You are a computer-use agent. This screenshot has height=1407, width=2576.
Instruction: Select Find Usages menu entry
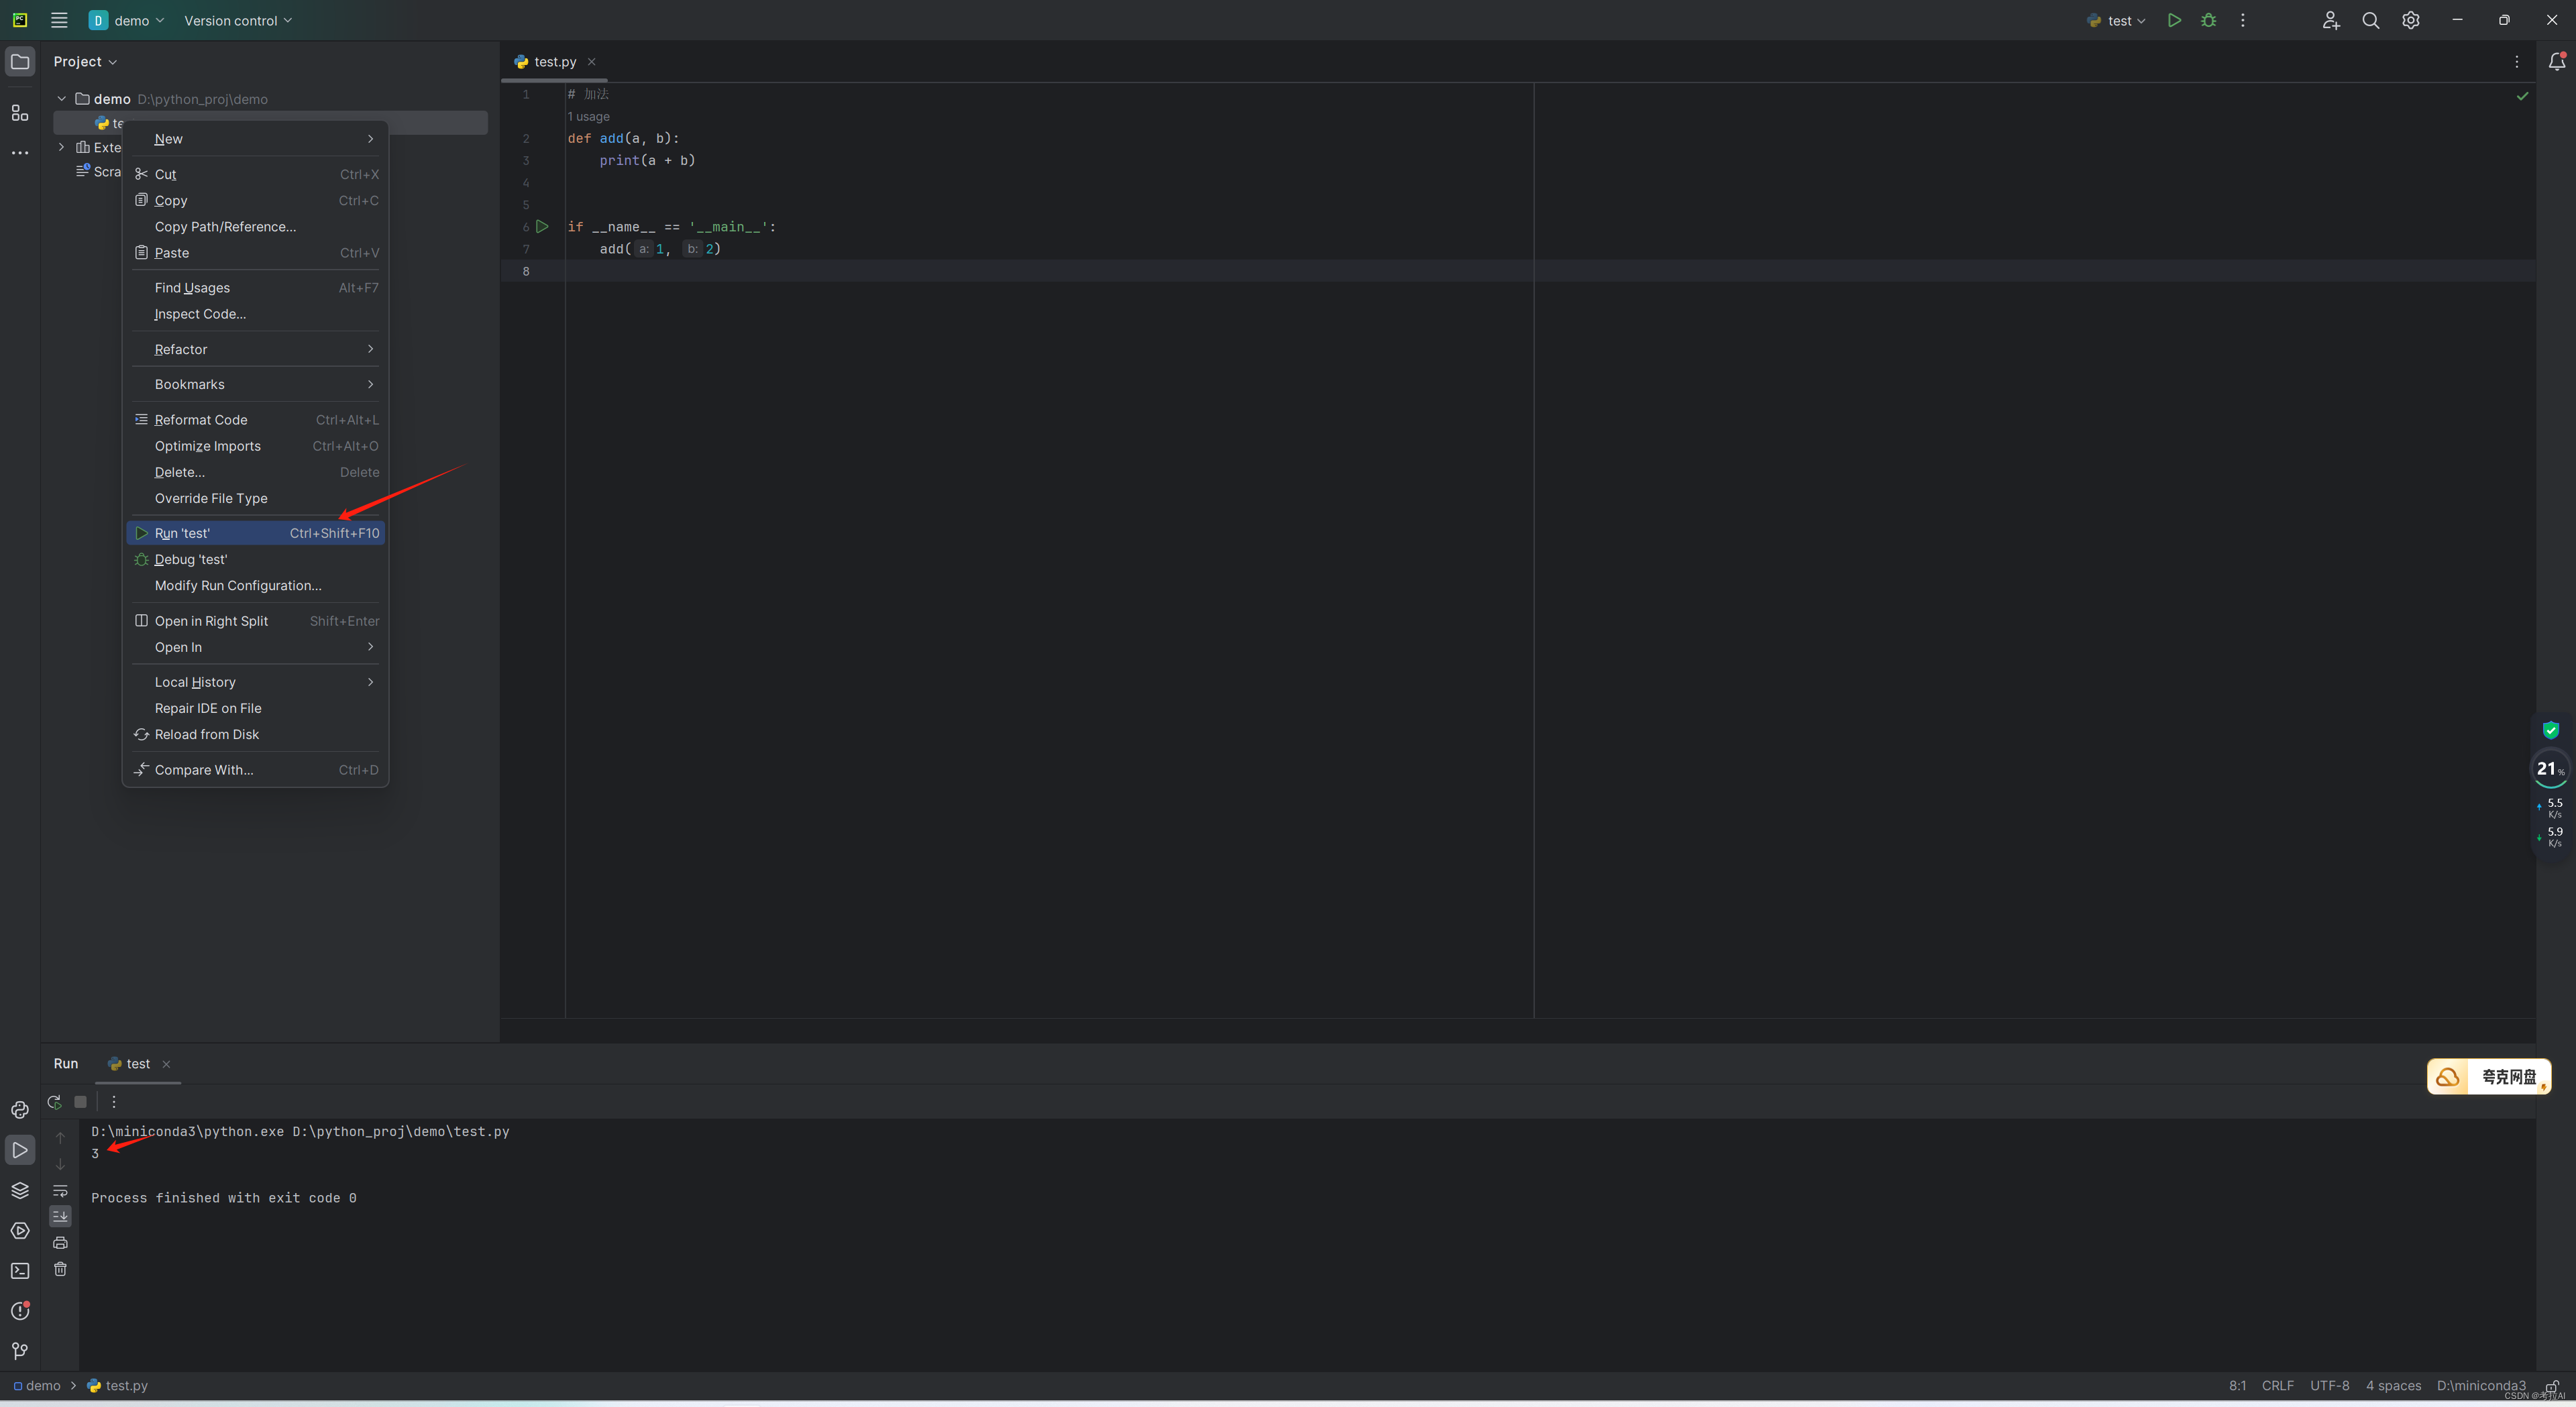255,288
